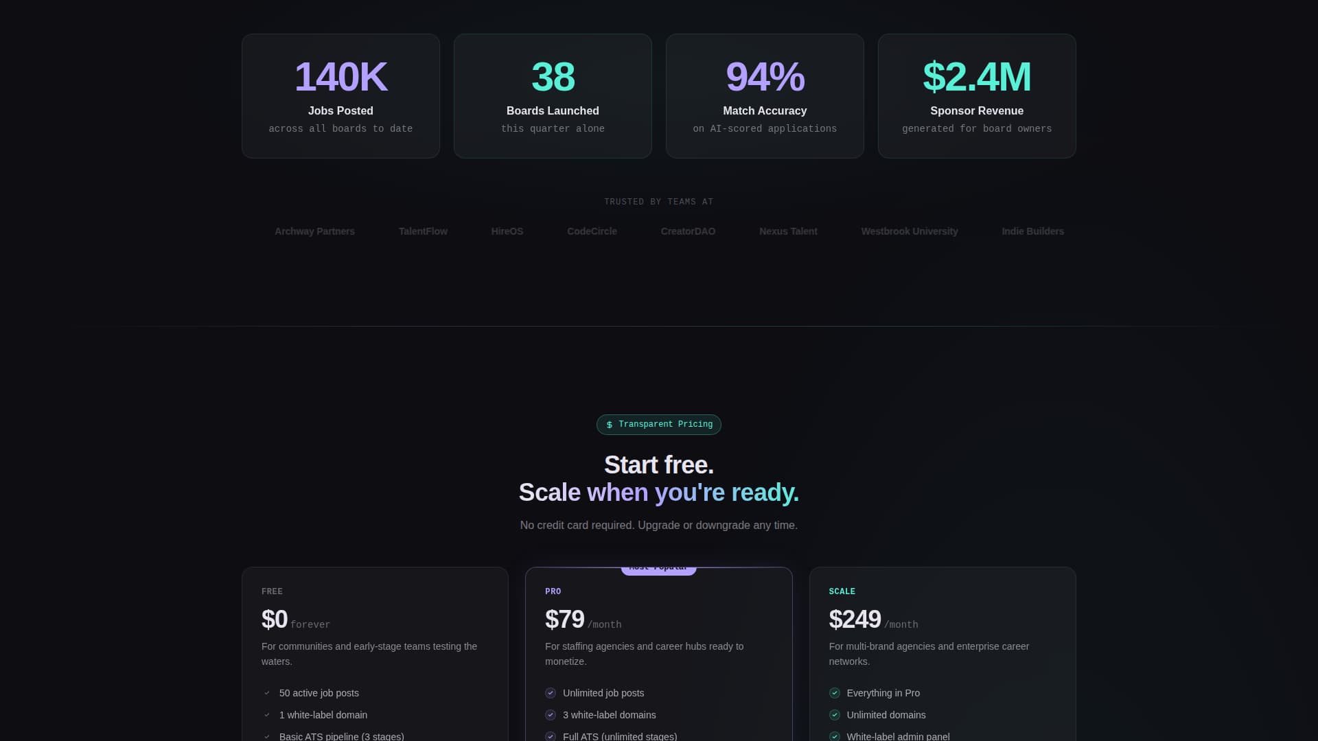Open the Indie Builders logo link

[1032, 231]
